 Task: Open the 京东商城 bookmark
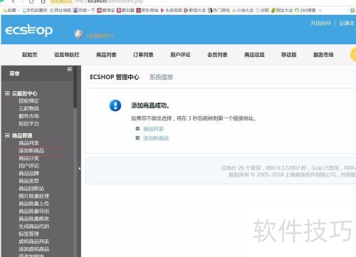point(147,10)
